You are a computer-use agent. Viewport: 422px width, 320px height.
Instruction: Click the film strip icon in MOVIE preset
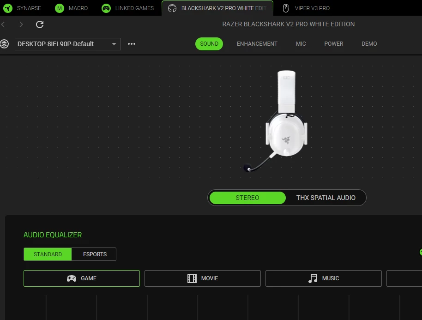click(192, 278)
